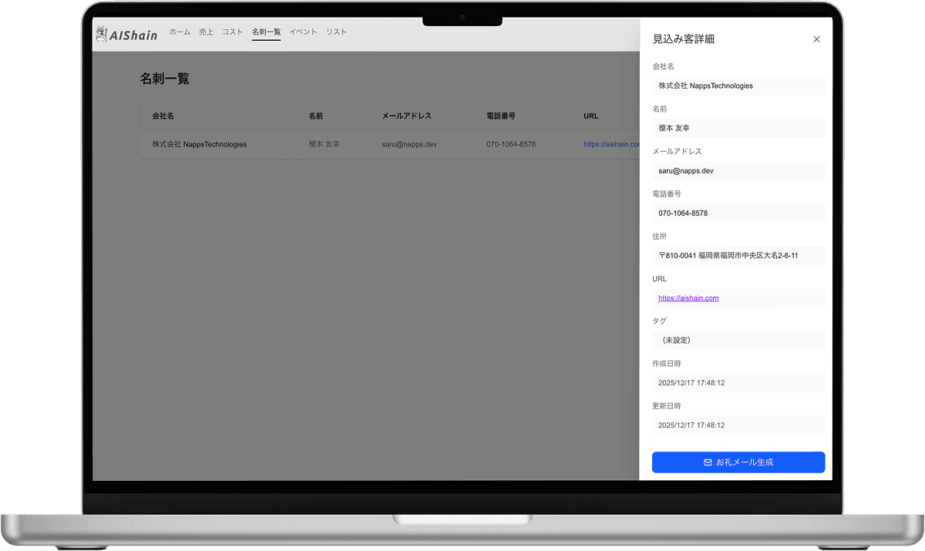
Task: Click the 作成日時 timestamp field
Action: tap(738, 382)
